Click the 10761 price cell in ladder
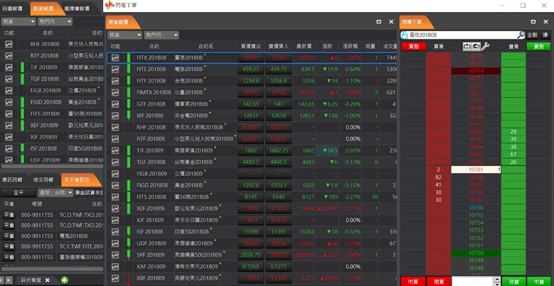The width and height of the screenshot is (554, 286). [475, 170]
